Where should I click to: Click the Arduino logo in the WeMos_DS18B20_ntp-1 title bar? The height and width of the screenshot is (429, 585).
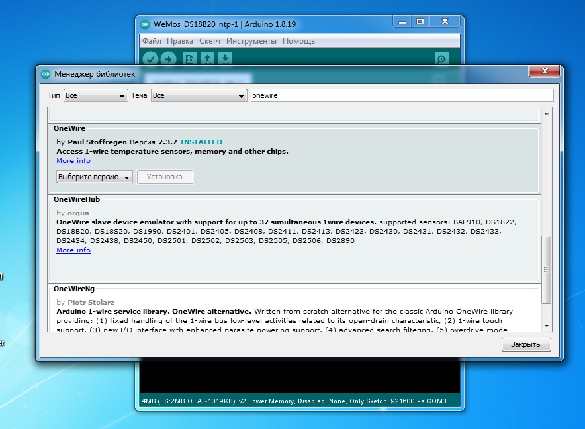coord(145,24)
